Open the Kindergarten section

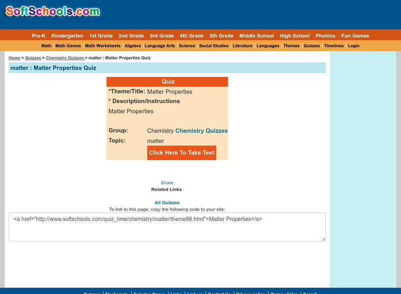(x=67, y=35)
